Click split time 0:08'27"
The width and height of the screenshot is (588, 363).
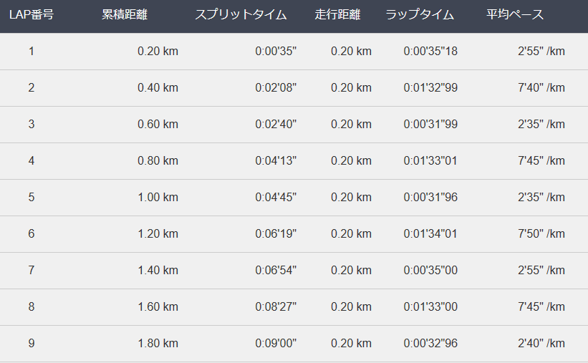[276, 306]
